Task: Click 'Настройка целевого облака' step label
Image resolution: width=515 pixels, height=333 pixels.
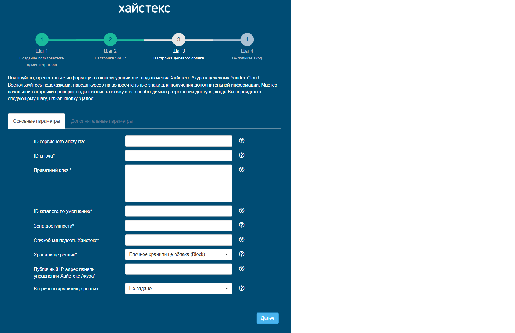Action: click(x=179, y=58)
